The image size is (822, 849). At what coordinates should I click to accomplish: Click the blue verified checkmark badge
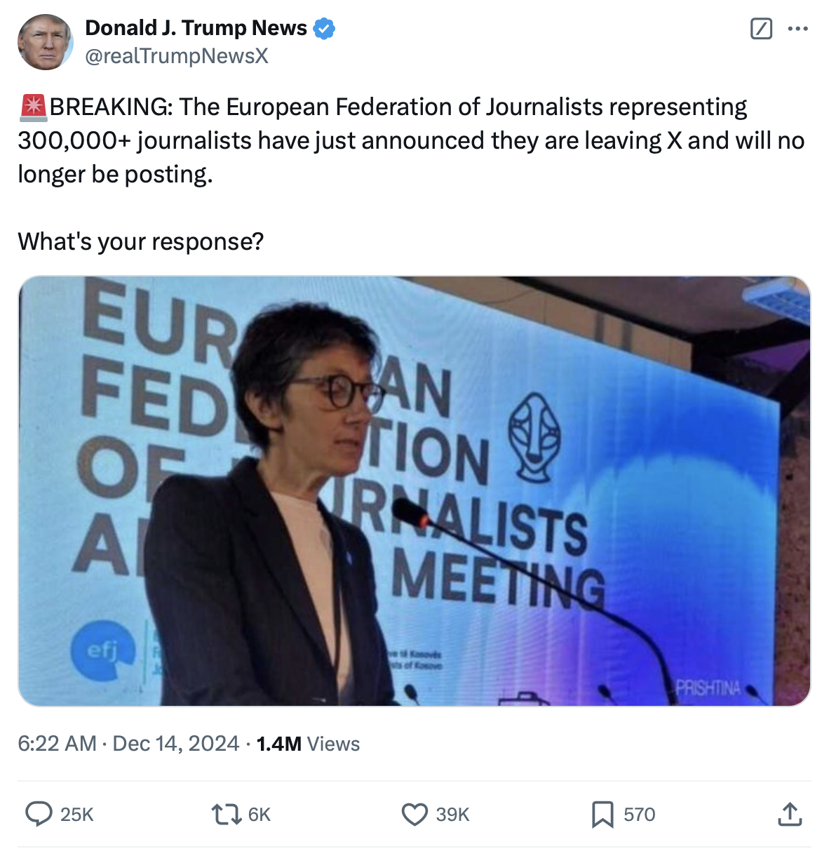(x=323, y=29)
